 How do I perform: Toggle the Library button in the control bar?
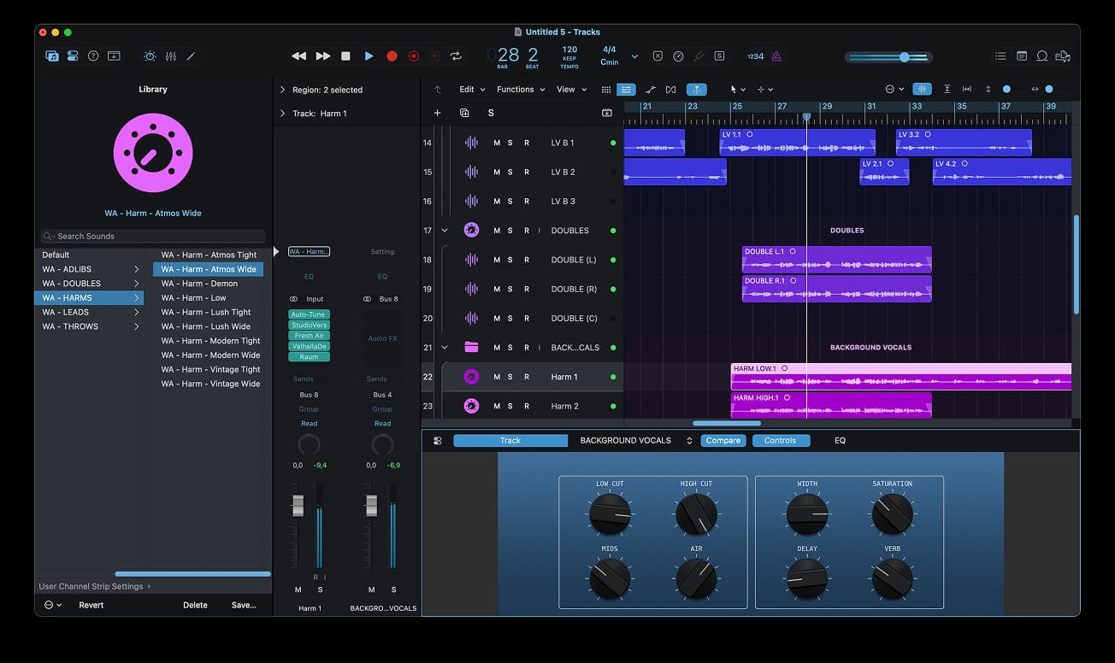point(52,56)
